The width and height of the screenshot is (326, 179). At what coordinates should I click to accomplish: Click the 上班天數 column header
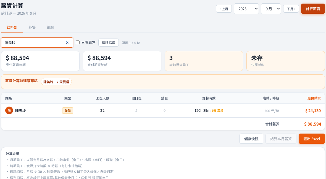pos(102,98)
